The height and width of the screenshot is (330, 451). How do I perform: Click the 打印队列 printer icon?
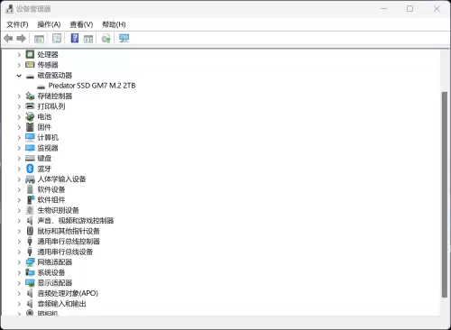point(30,106)
